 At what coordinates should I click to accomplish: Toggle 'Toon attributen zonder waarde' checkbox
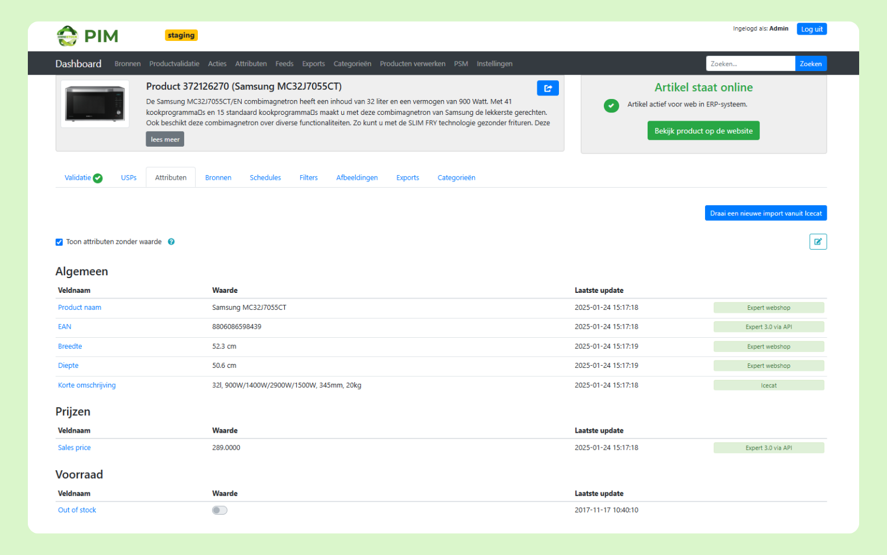pos(59,242)
